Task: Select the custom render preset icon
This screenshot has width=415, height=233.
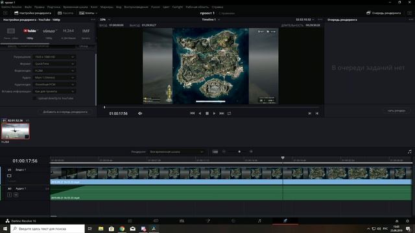Action: point(11,31)
